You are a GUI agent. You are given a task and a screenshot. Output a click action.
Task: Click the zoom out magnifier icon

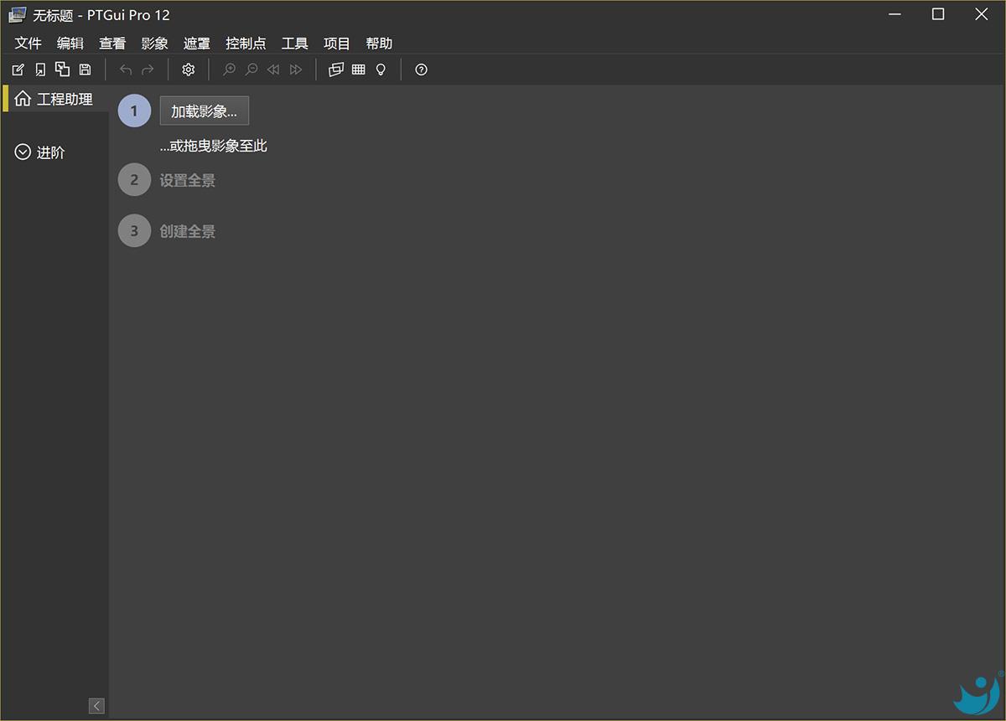[x=251, y=70]
